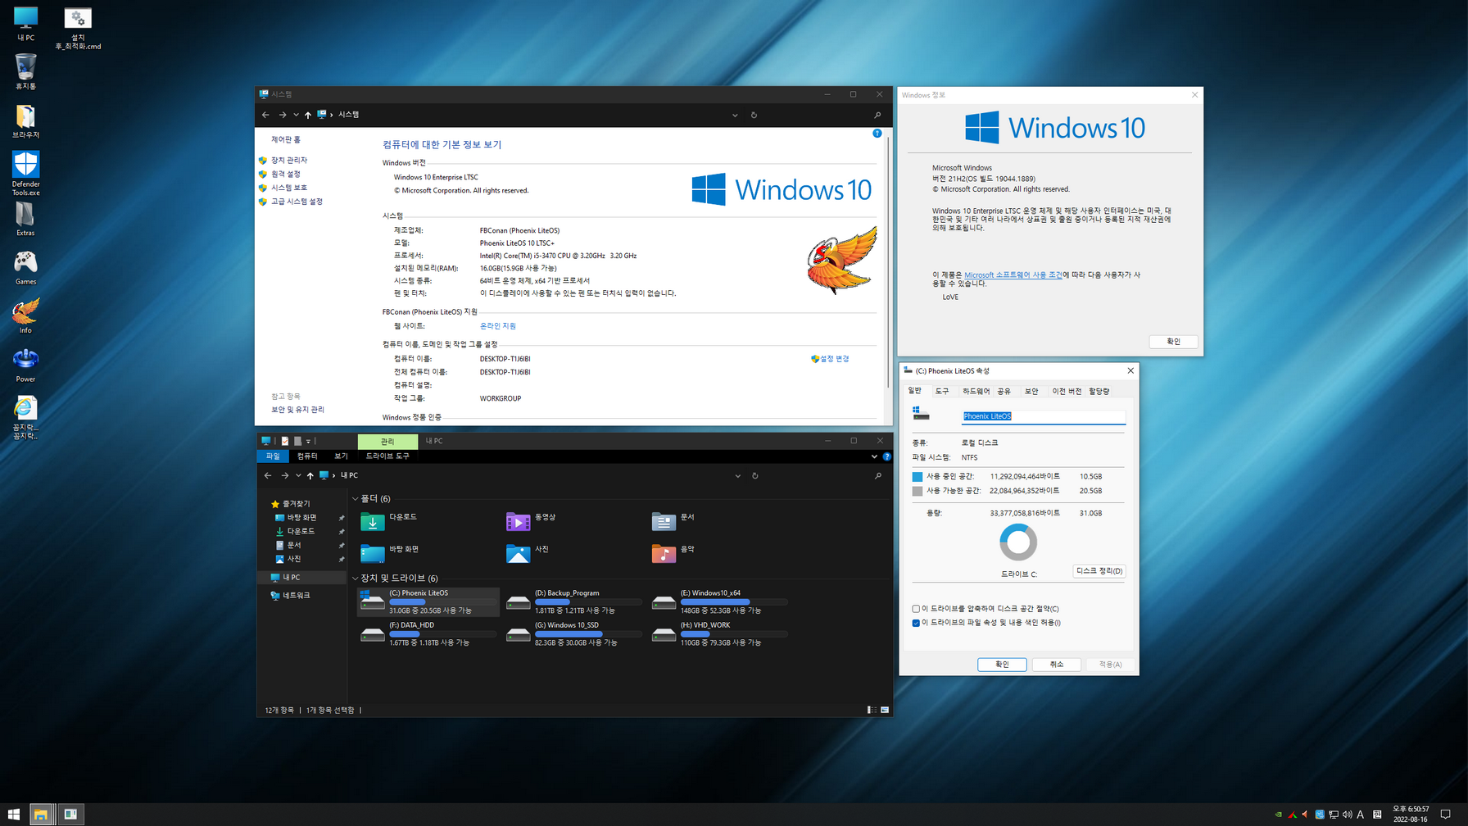
Task: Click the Windows Start button
Action: point(13,814)
